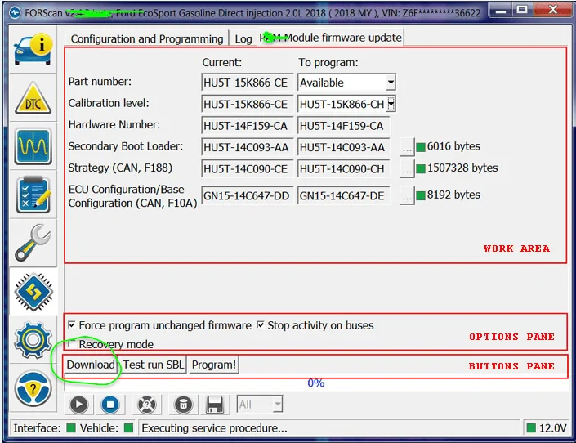Click the 12.0V voltage indicator
This screenshot has width=576, height=443.
coord(547,428)
